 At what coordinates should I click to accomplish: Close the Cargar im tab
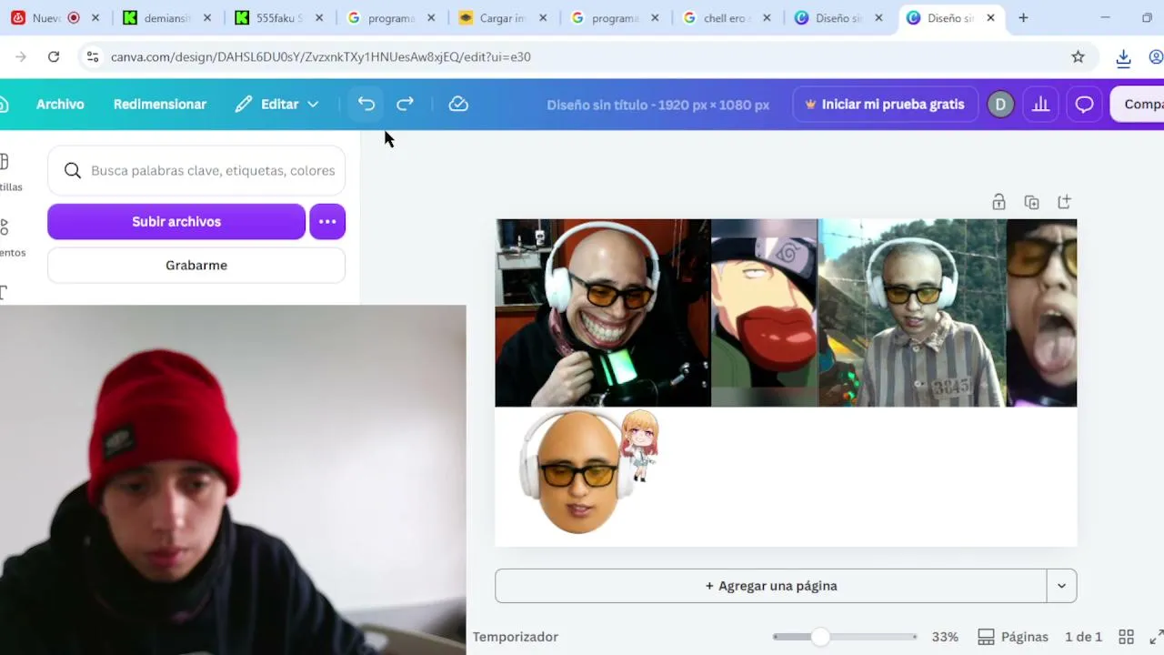[543, 18]
